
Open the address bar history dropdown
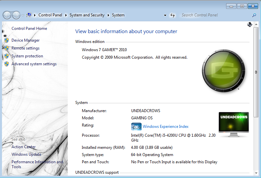tap(165, 15)
